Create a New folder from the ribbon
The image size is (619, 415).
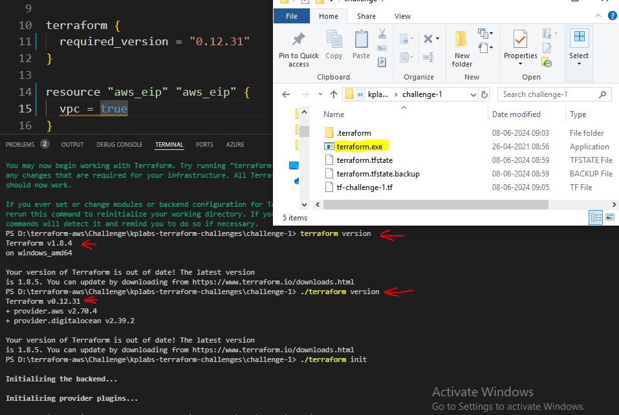[462, 48]
